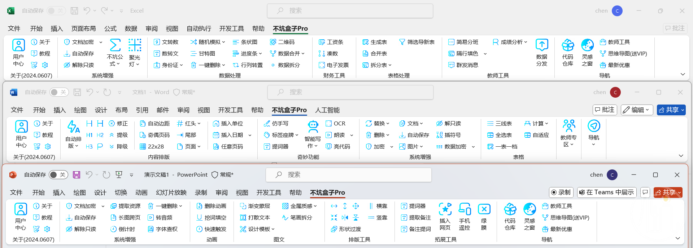Click the PowerPoint 搜索 box
Viewport: 693px width, 248px height.
[348, 175]
